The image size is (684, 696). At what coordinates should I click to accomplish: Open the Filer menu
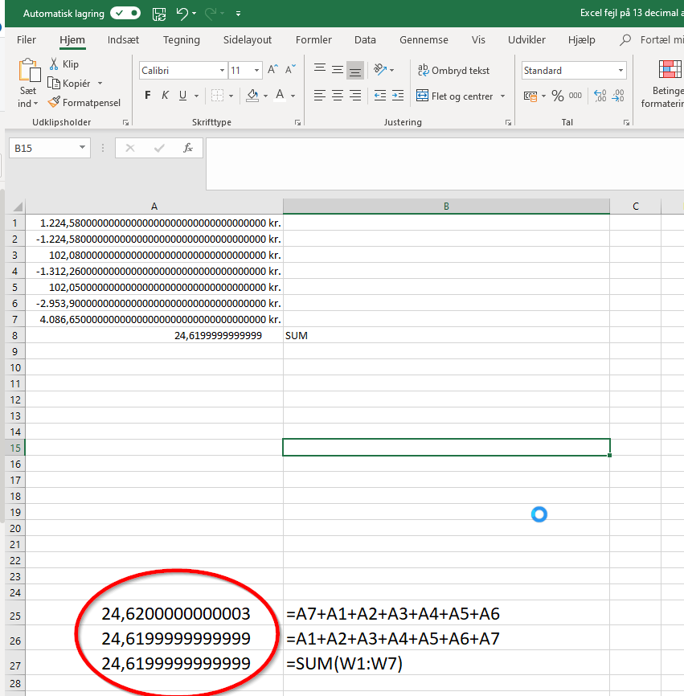click(x=27, y=40)
